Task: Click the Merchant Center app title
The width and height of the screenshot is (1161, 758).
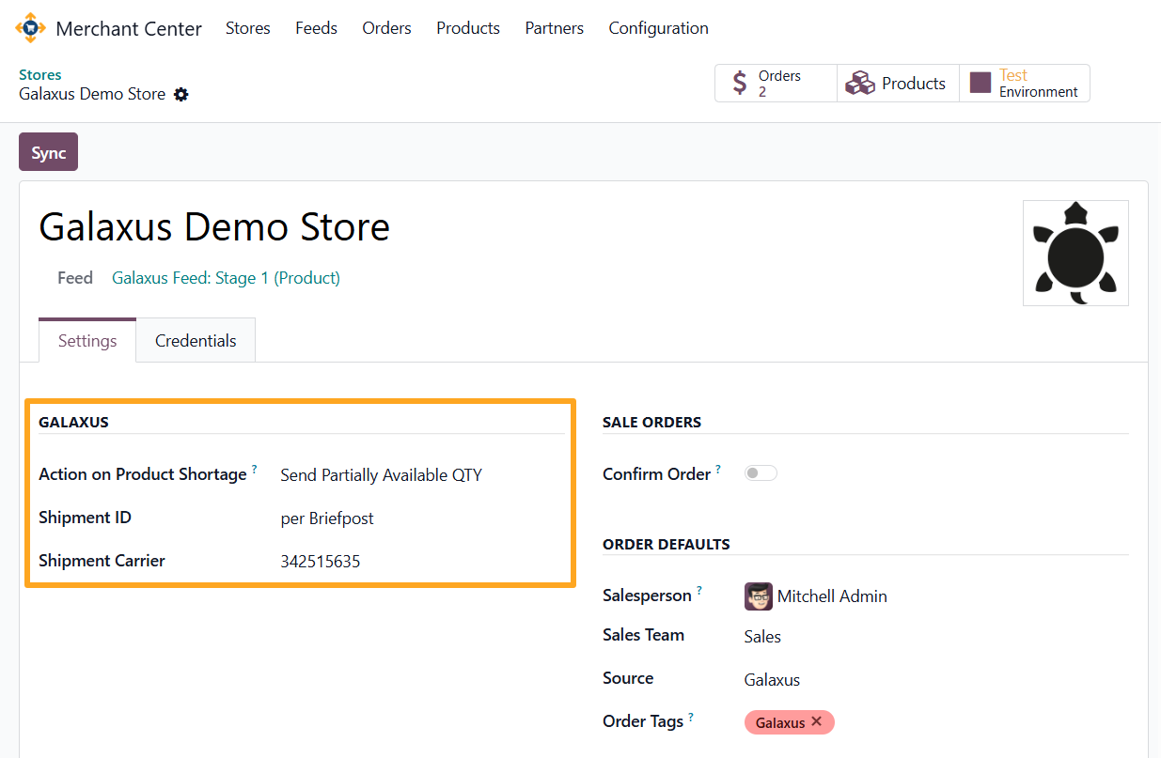Action: click(129, 29)
